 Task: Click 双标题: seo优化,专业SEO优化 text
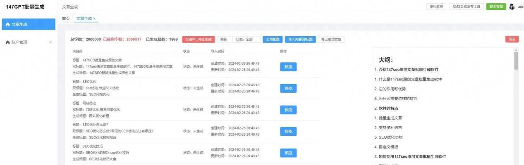[96, 88]
